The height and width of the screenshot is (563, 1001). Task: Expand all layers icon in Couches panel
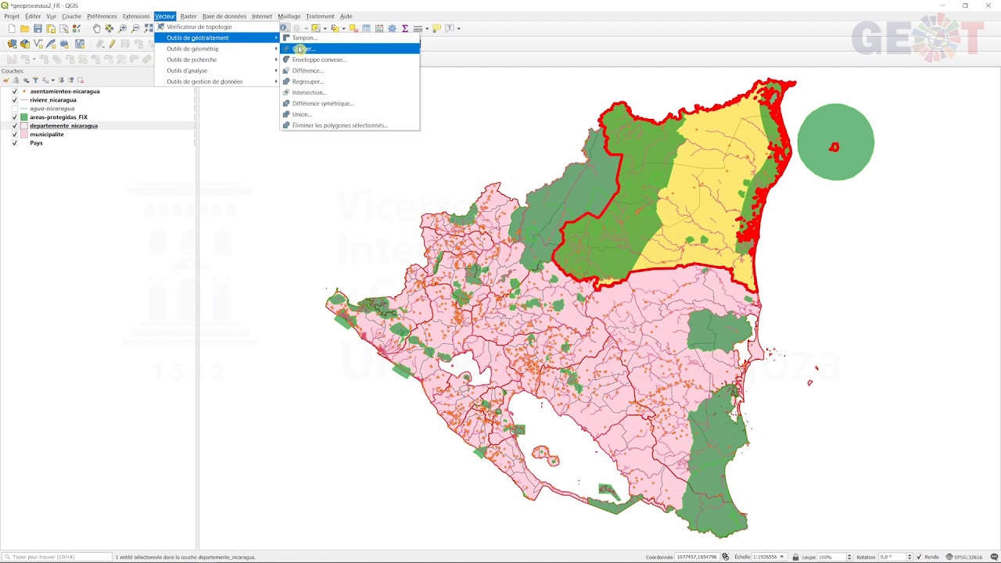[x=61, y=80]
